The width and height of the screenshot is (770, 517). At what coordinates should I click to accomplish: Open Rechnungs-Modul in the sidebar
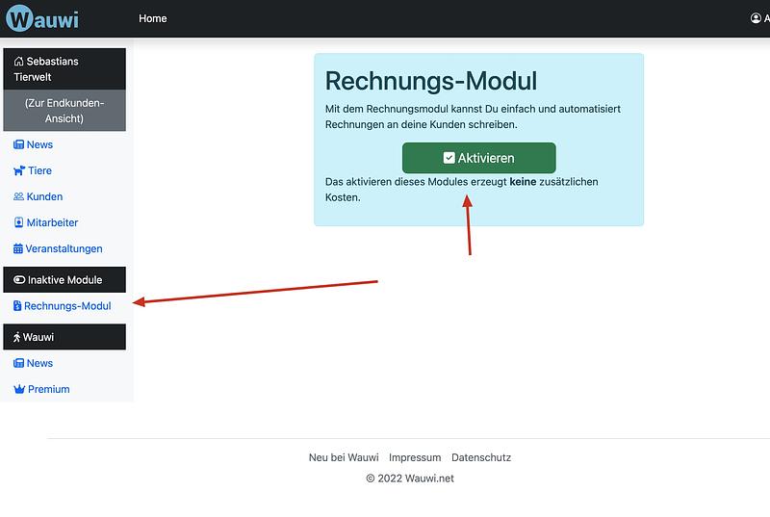click(67, 306)
